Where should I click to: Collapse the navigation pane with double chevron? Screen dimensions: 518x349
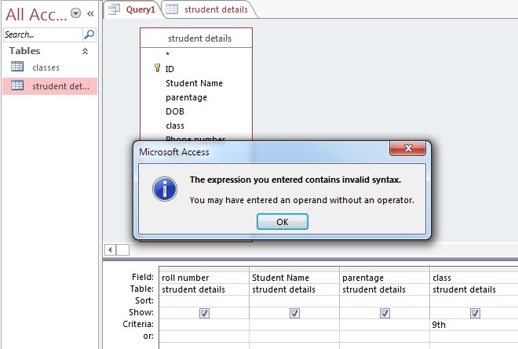coord(90,13)
